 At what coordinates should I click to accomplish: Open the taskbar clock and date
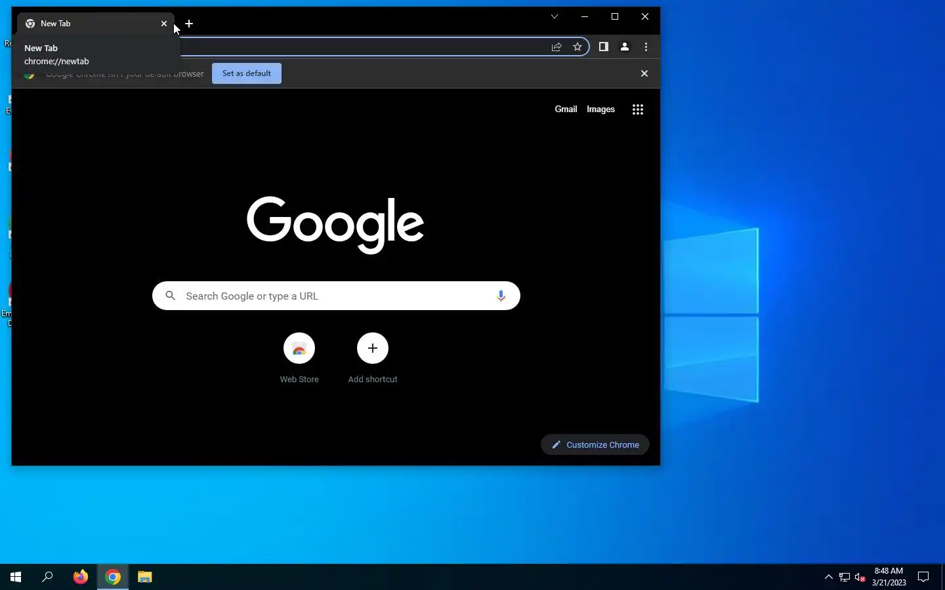[x=889, y=577]
